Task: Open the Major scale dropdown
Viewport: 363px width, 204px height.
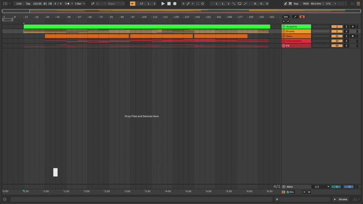Action: [116, 4]
